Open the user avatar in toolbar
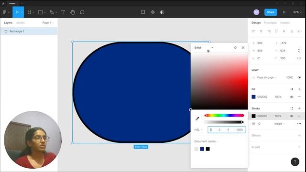This screenshot has width=306, height=172. click(x=256, y=12)
